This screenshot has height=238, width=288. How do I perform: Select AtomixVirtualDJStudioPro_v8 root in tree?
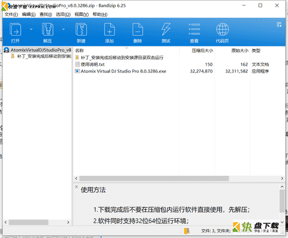(x=41, y=50)
